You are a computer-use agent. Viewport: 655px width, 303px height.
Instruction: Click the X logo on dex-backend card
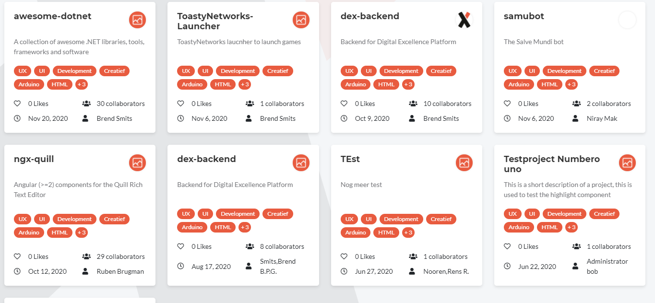point(464,20)
